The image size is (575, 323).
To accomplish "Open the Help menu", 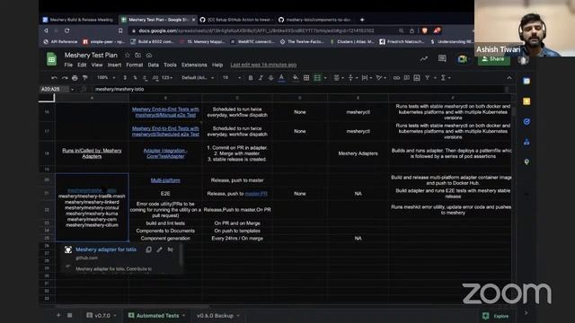I will (x=217, y=65).
